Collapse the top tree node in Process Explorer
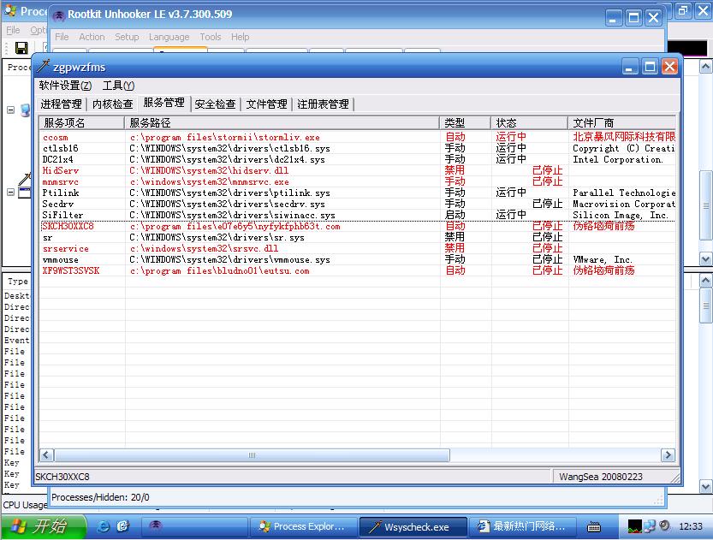Screen dimensions: 713x540 [11, 110]
